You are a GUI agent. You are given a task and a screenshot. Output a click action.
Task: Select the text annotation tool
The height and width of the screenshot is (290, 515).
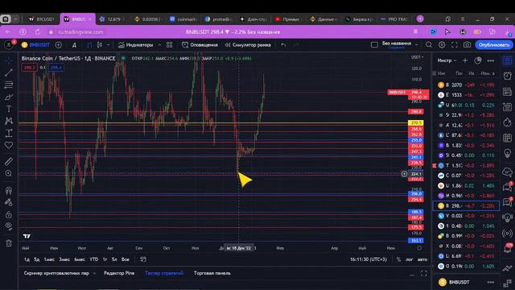pos(9,109)
